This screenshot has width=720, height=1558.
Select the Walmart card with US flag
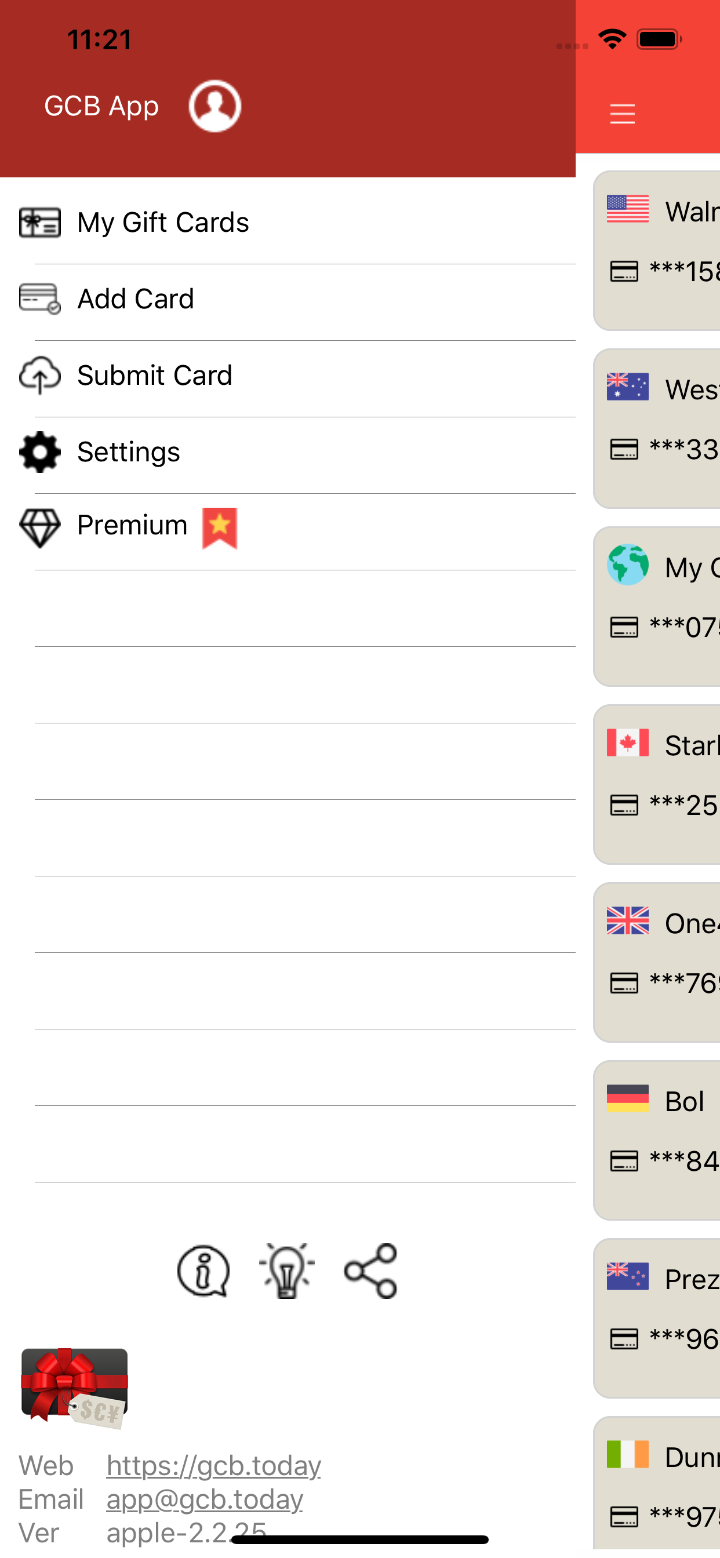coord(657,250)
